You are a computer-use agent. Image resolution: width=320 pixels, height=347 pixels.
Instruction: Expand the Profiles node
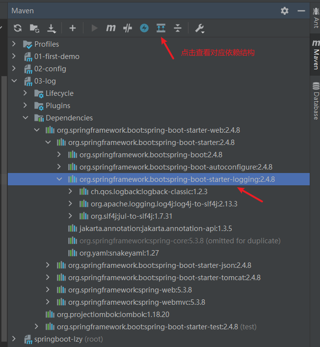(14, 44)
